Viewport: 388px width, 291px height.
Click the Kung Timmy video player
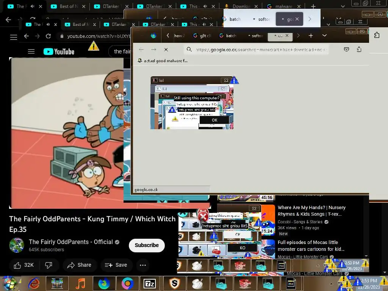pos(67,133)
